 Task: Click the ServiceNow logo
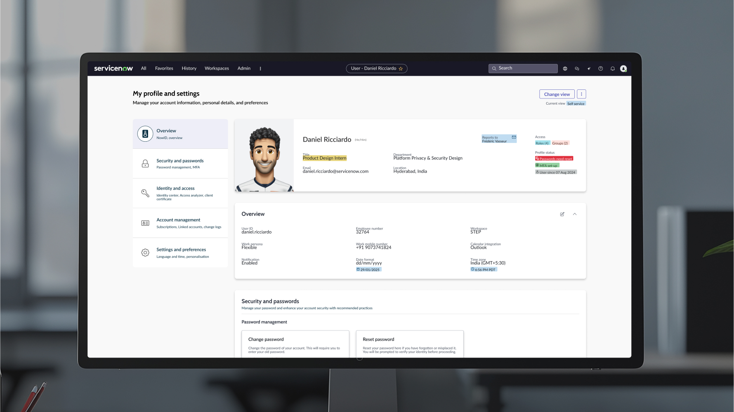[x=113, y=68]
